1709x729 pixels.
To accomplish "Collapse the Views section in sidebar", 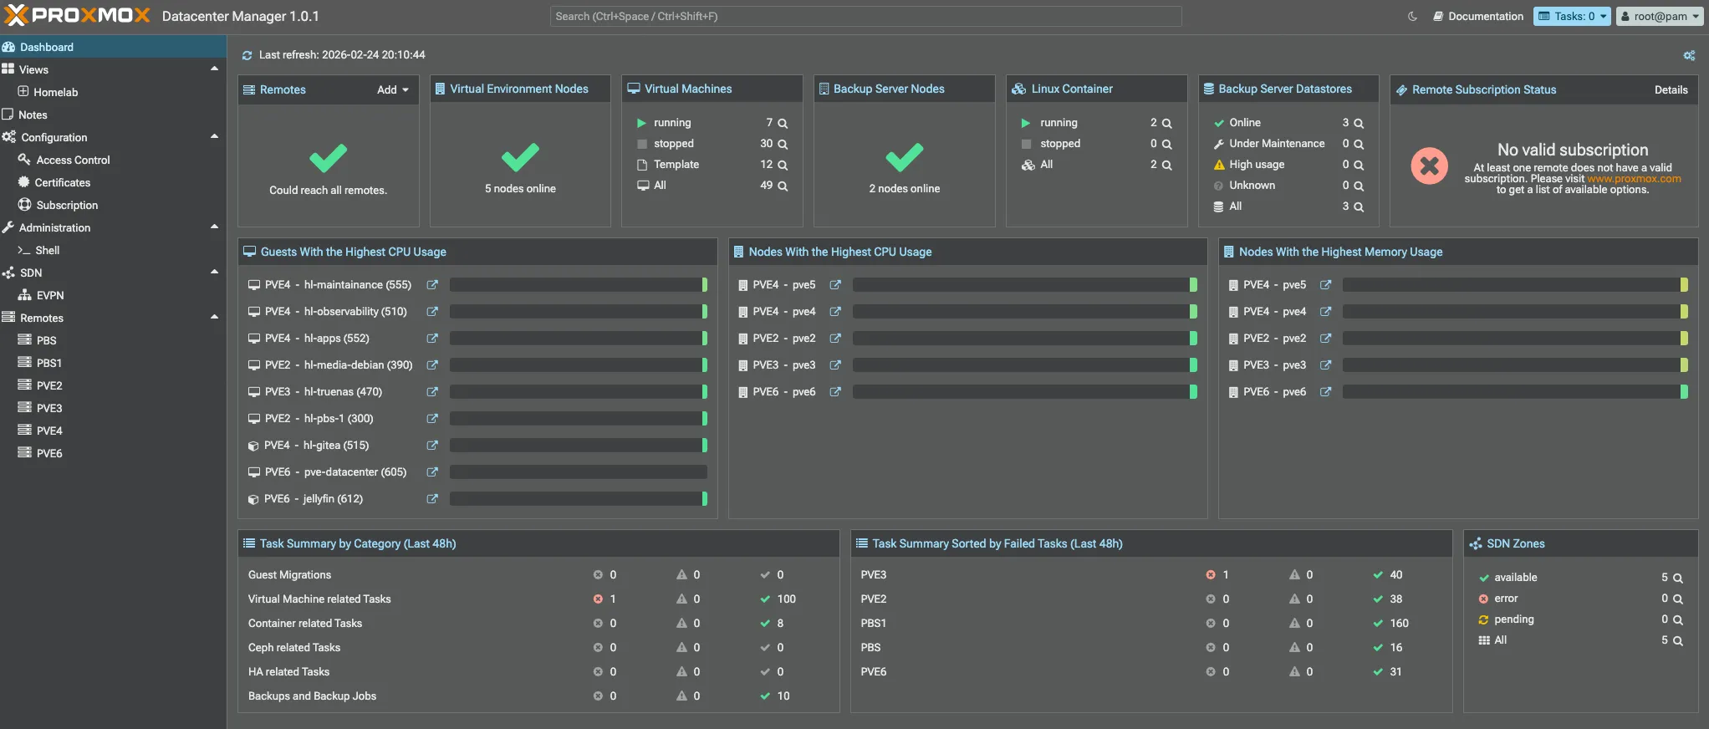I will (214, 69).
